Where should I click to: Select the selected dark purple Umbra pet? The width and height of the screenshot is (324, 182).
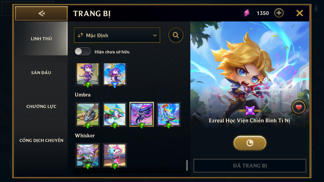(x=142, y=114)
